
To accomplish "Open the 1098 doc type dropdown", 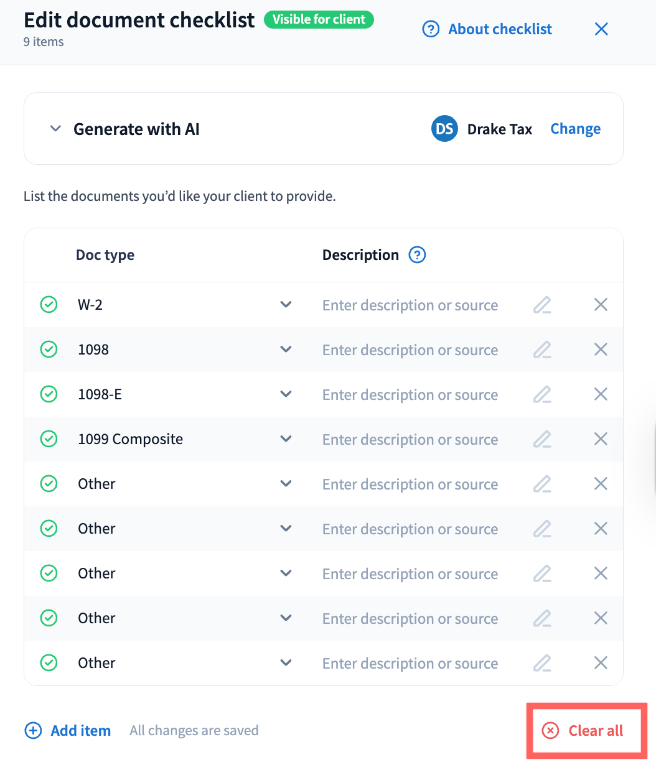I will click(x=286, y=350).
